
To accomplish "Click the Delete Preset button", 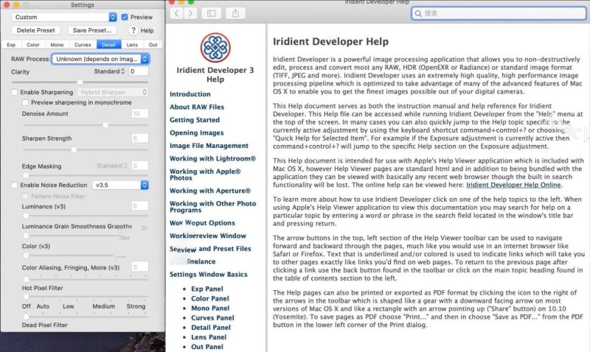I will pyautogui.click(x=35, y=30).
